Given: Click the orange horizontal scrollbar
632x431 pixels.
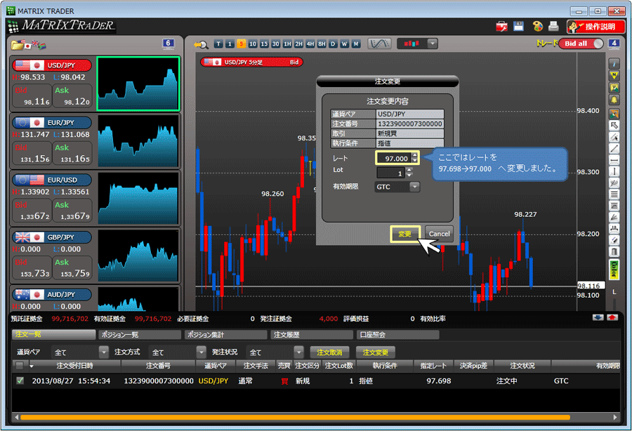Looking at the screenshot, I should click(295, 417).
